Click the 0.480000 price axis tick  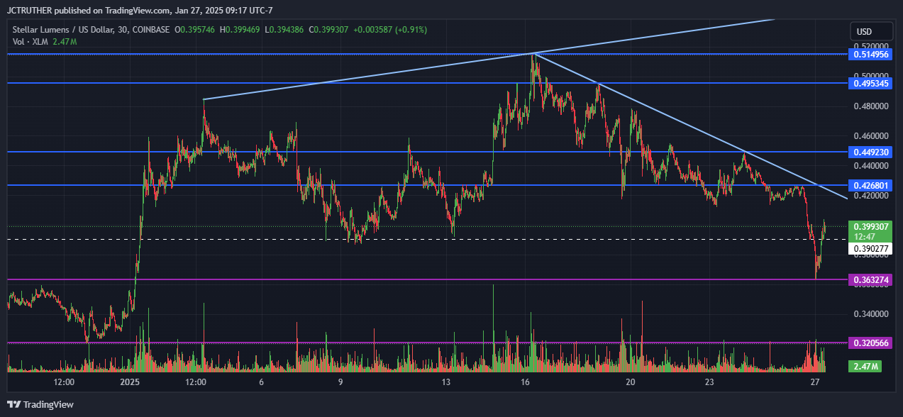tap(870, 106)
